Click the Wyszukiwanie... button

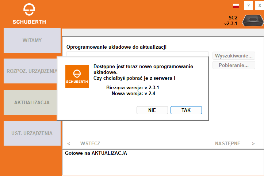pyautogui.click(x=234, y=56)
